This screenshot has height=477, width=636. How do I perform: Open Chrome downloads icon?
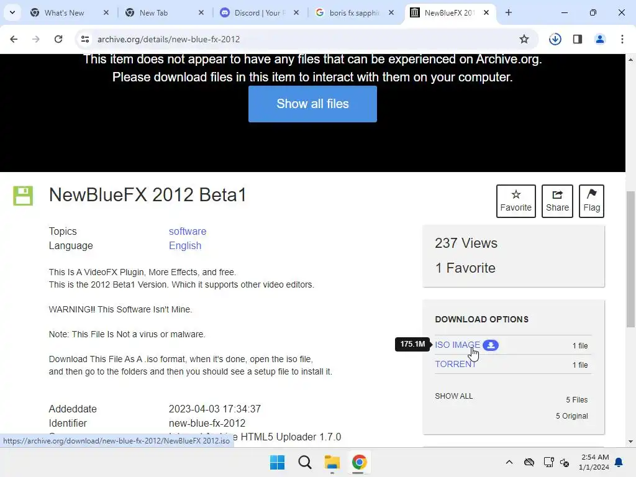555,39
